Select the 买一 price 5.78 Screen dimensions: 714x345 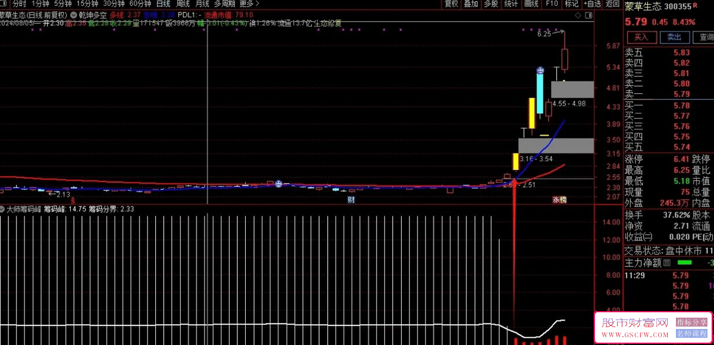pyautogui.click(x=681, y=106)
